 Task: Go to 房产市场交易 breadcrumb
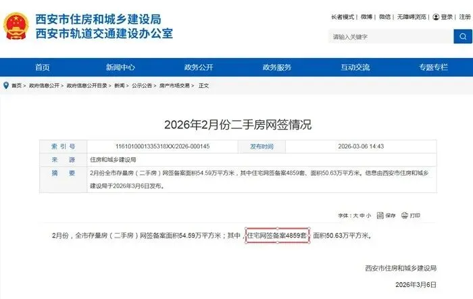click(174, 86)
